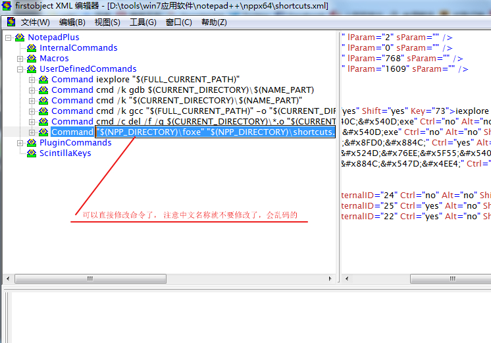
Task: Click element icon of Command iexplore row
Action: tap(43, 80)
